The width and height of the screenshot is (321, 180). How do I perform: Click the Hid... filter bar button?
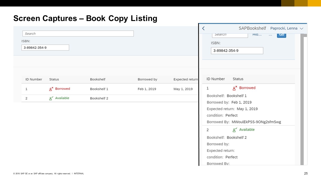pyautogui.click(x=257, y=34)
